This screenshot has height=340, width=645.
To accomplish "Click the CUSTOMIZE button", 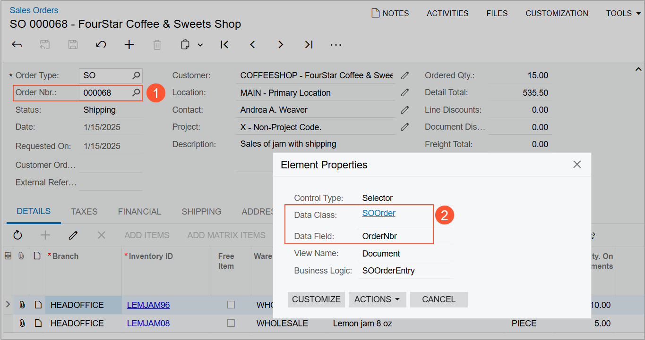I will 316,299.
